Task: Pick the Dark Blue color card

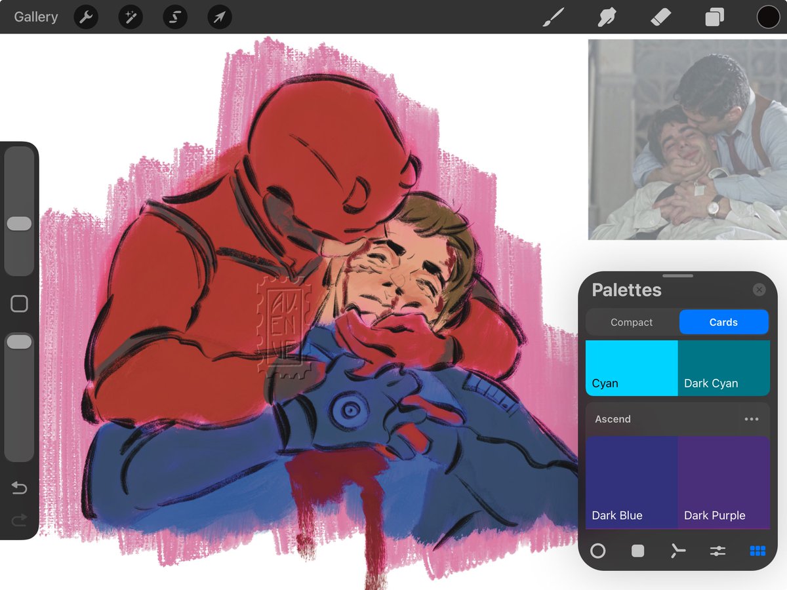Action: point(632,482)
